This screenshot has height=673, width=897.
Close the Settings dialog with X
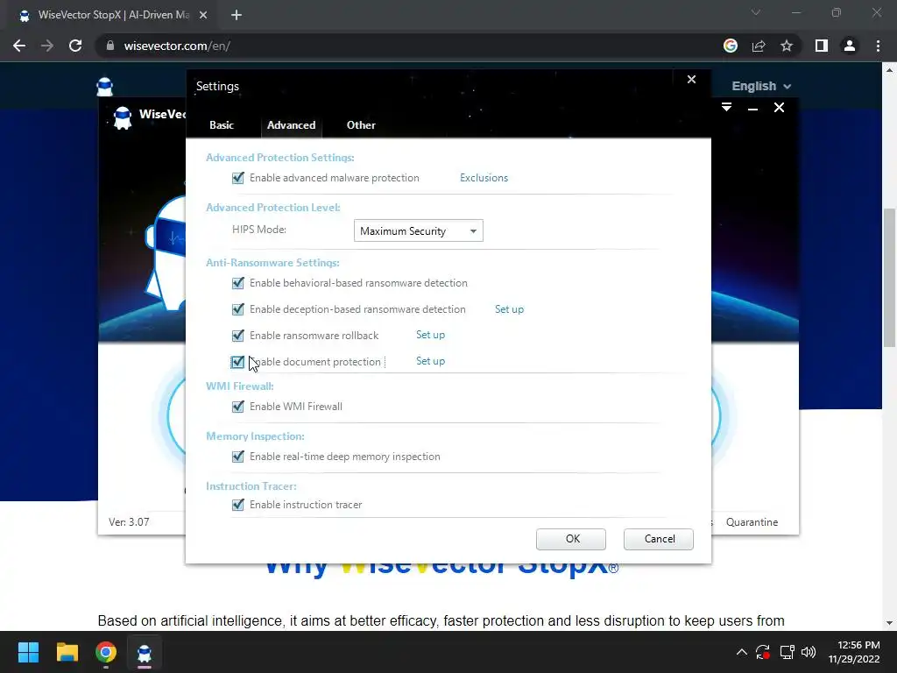coord(692,80)
